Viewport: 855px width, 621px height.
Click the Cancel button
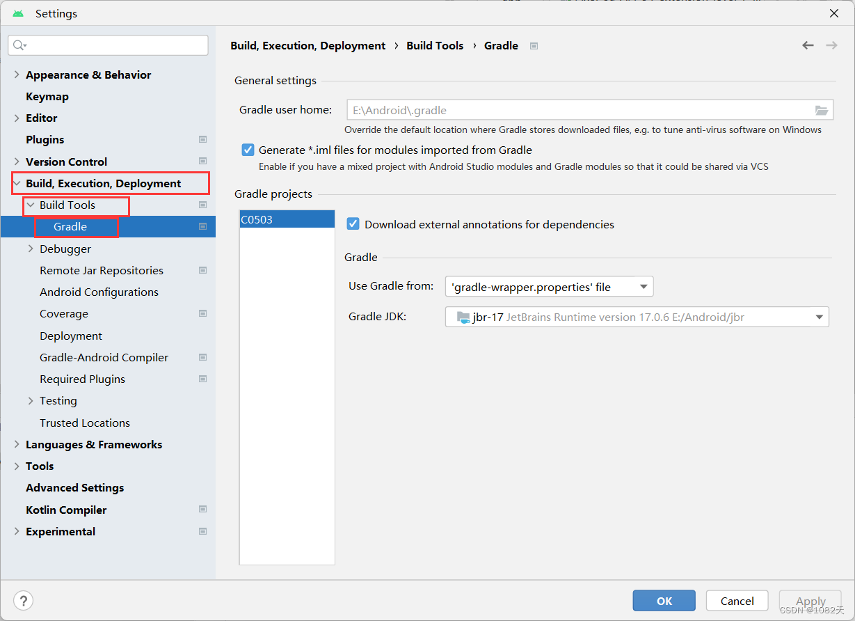[737, 601]
